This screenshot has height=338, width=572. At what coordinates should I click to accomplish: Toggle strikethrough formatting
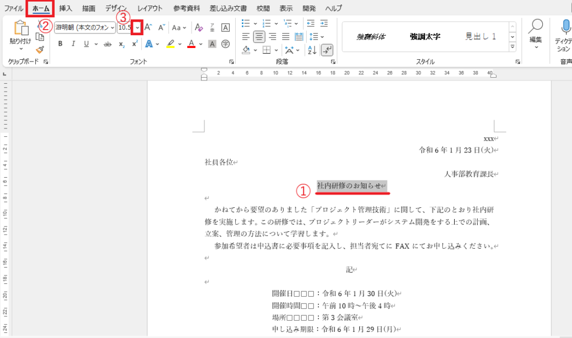(x=108, y=44)
